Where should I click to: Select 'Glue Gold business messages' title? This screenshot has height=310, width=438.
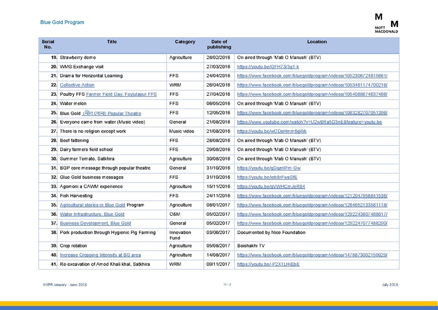[x=91, y=177]
